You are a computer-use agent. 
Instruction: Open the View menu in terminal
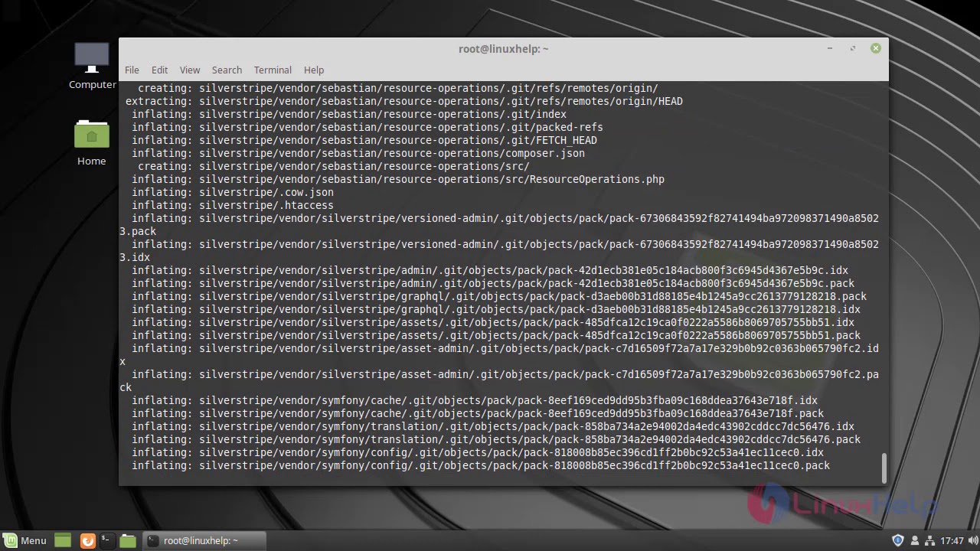pyautogui.click(x=190, y=70)
